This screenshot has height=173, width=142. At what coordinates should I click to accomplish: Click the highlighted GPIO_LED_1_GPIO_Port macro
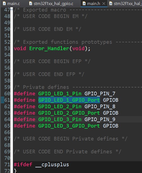(x=69, y=100)
